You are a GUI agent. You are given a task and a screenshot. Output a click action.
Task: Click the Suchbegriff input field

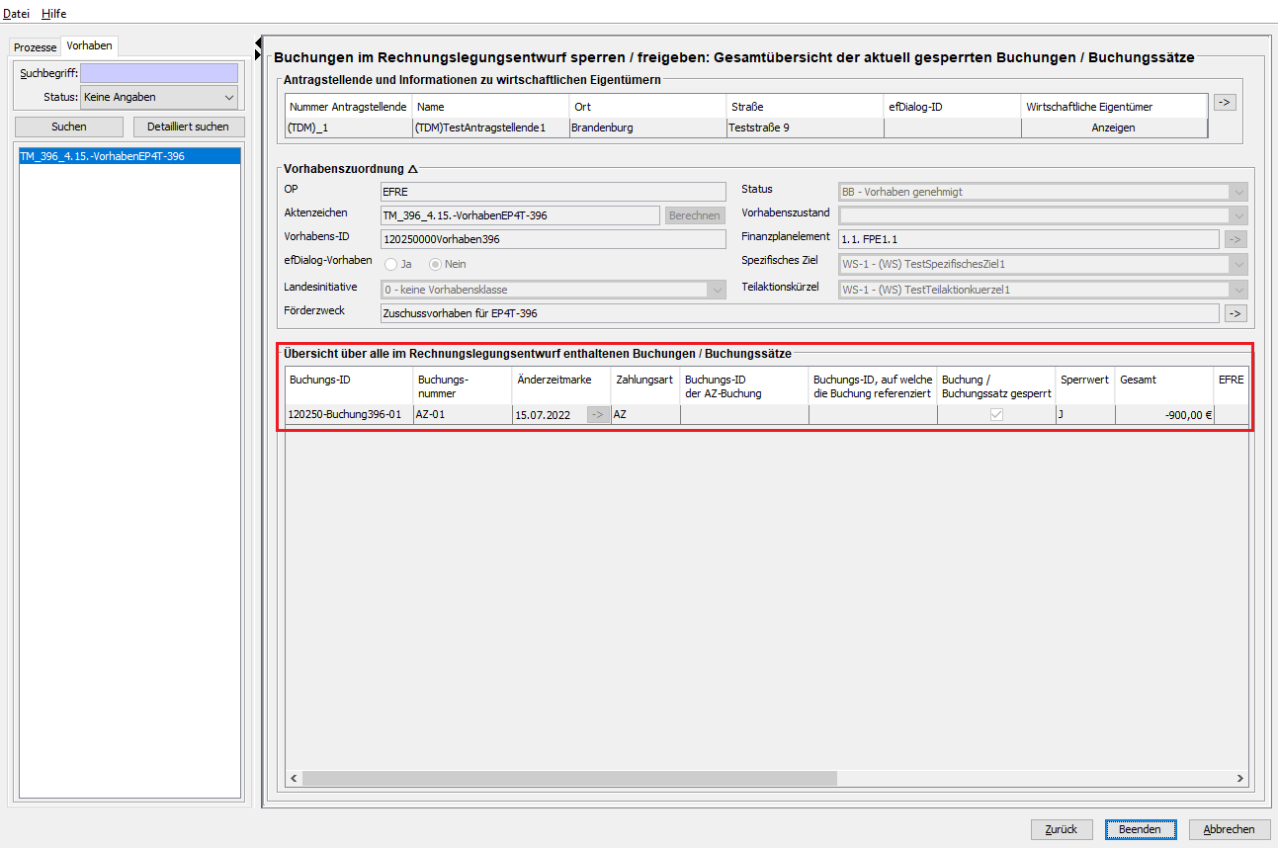158,73
